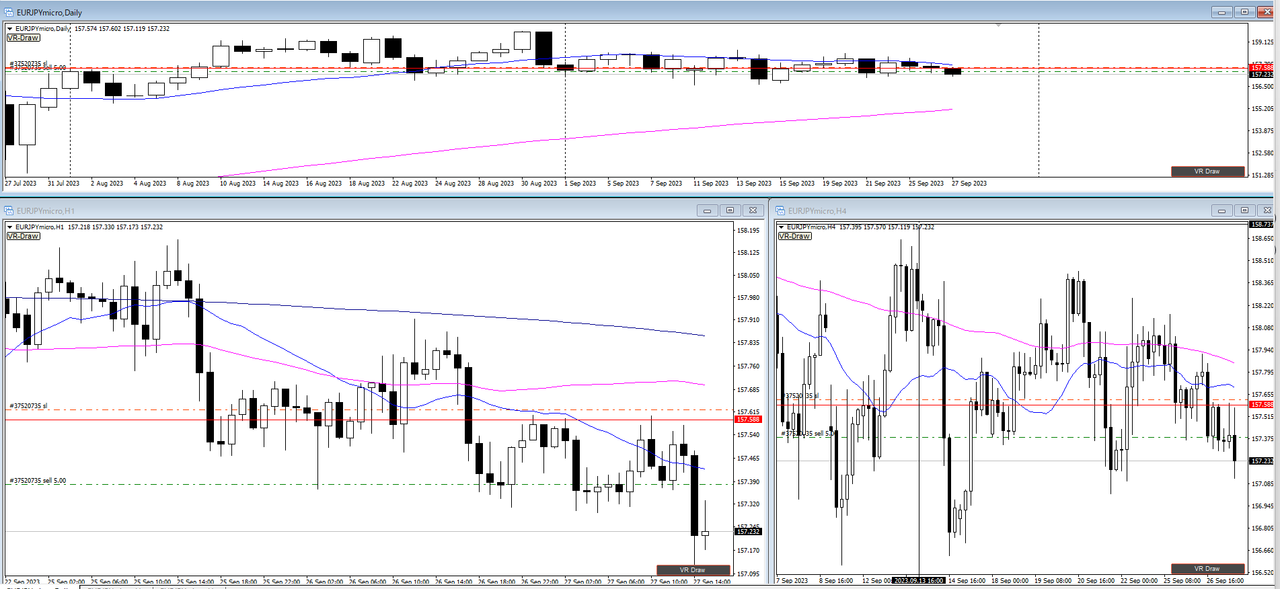1280x589 pixels.
Task: Click the 158.080 level on the H4 price scale
Action: pos(1262,328)
